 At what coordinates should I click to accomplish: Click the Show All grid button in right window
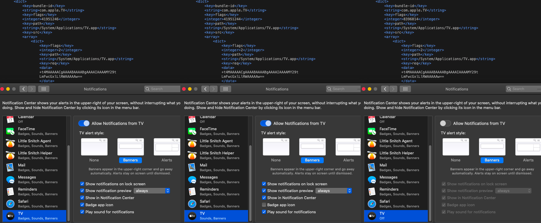pos(405,89)
